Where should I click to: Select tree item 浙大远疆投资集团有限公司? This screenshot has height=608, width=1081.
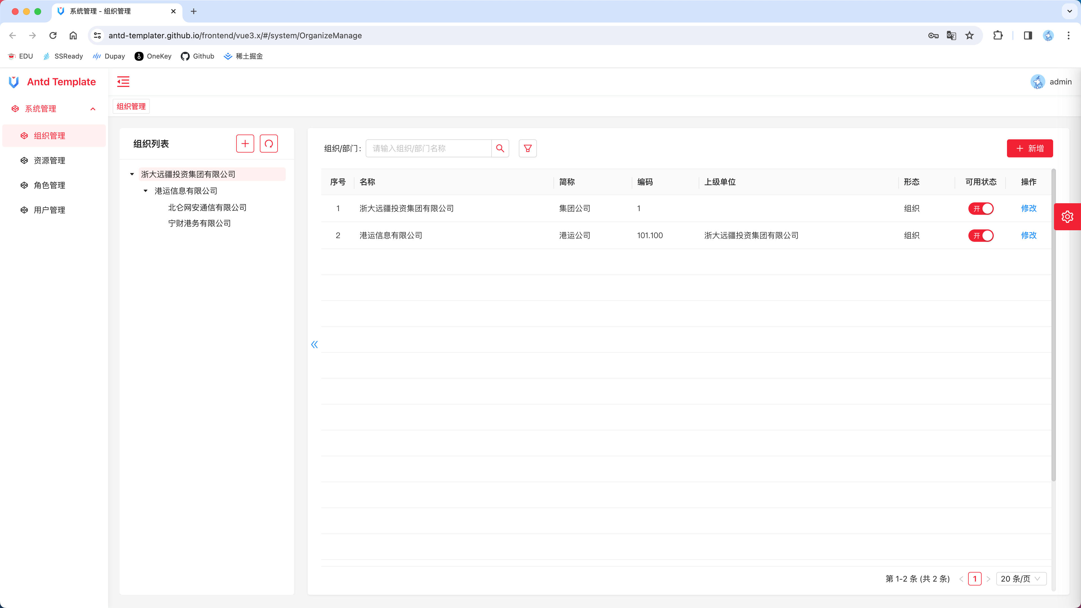pyautogui.click(x=212, y=174)
